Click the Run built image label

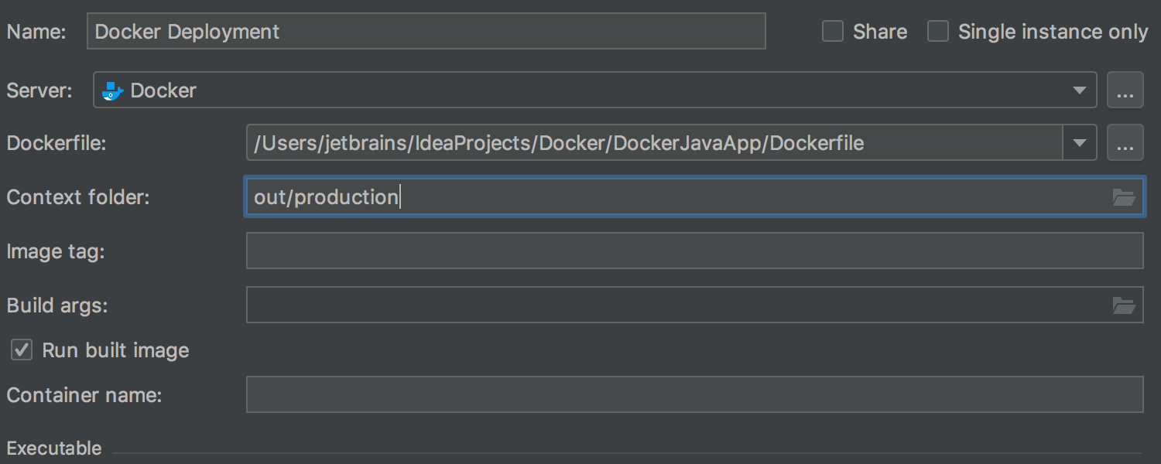point(115,350)
